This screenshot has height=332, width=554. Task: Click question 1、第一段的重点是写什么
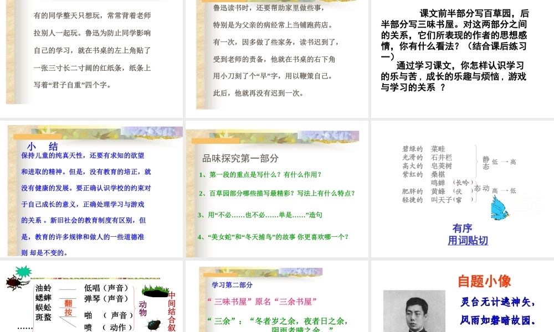pyautogui.click(x=260, y=175)
